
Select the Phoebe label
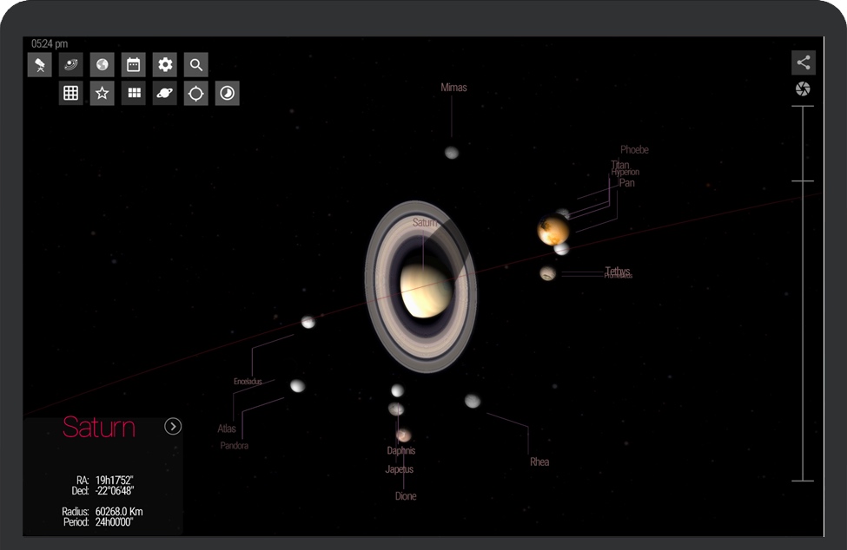point(634,149)
